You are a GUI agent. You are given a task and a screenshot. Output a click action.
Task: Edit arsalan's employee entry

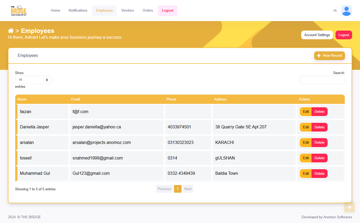306,143
